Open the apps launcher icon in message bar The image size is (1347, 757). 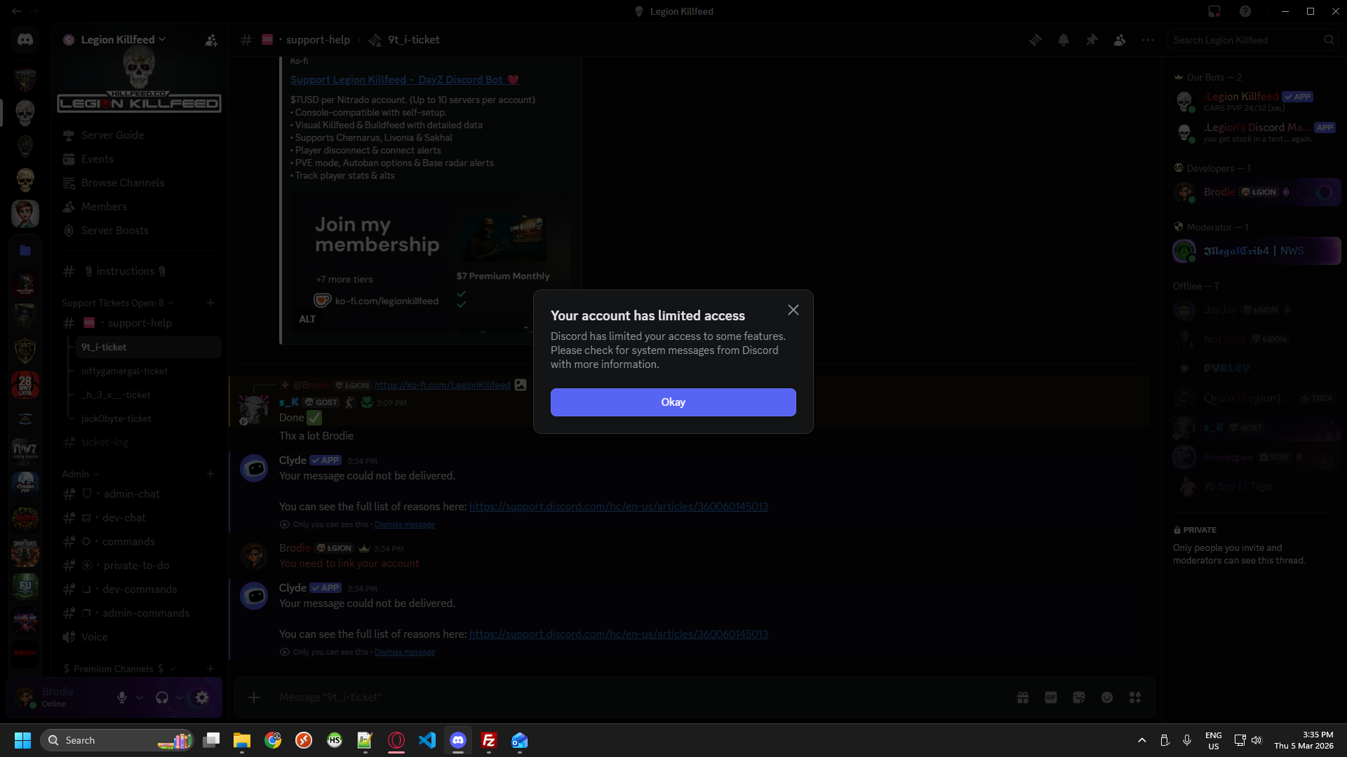point(1135,697)
